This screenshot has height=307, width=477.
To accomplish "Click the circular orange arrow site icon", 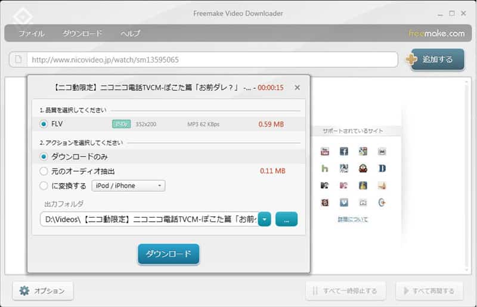I will 382,202.
